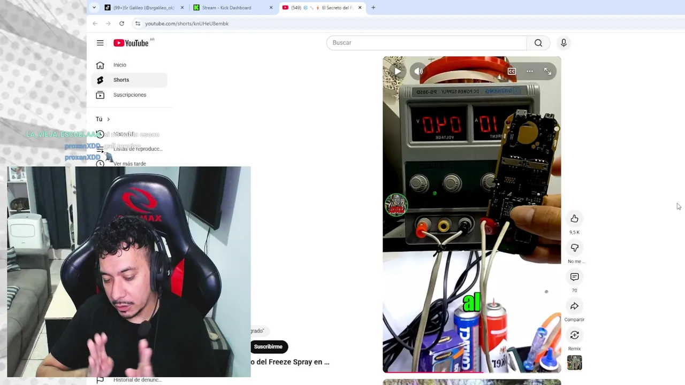Go back with browser back arrow
The height and width of the screenshot is (385, 685).
[95, 24]
